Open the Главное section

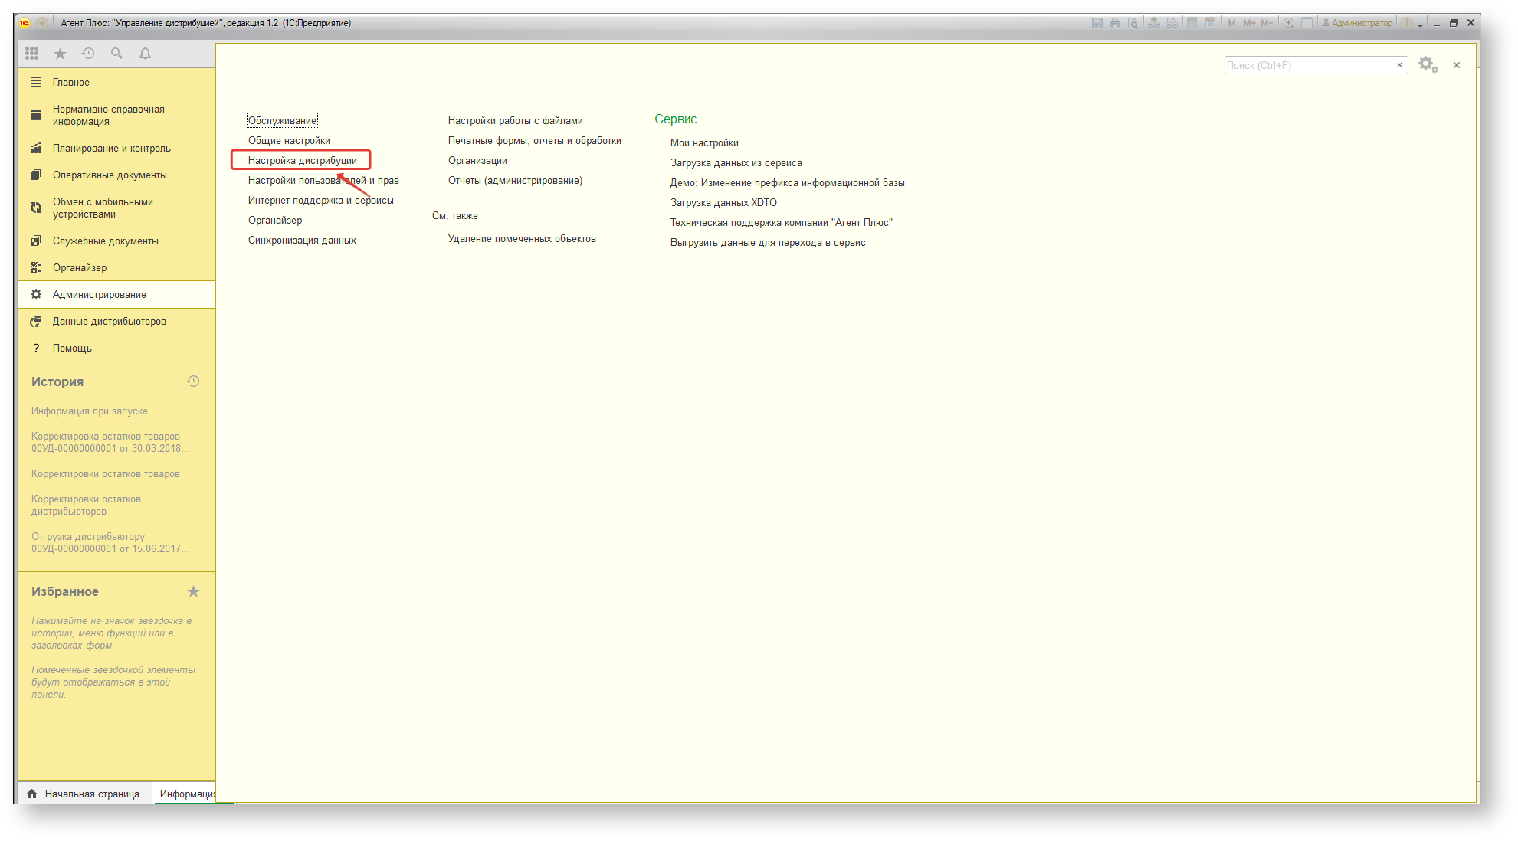[x=116, y=82]
